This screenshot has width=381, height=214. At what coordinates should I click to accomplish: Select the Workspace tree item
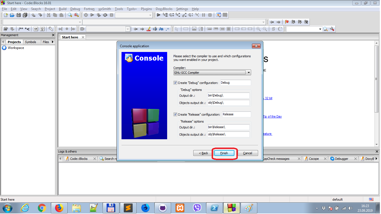click(16, 48)
